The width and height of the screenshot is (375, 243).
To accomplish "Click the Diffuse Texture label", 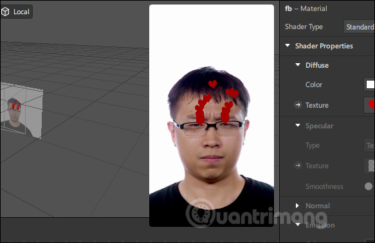I will coord(317,105).
